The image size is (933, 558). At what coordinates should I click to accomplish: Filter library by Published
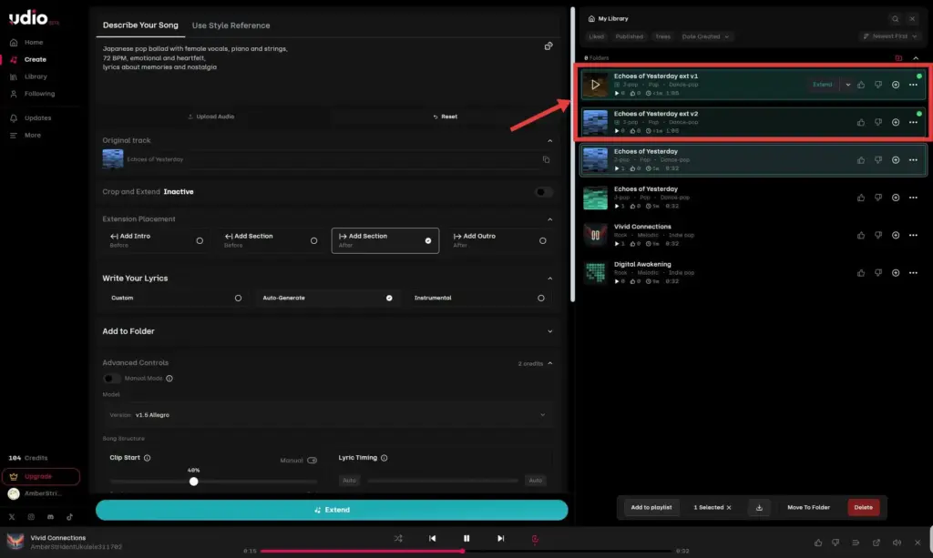point(629,36)
